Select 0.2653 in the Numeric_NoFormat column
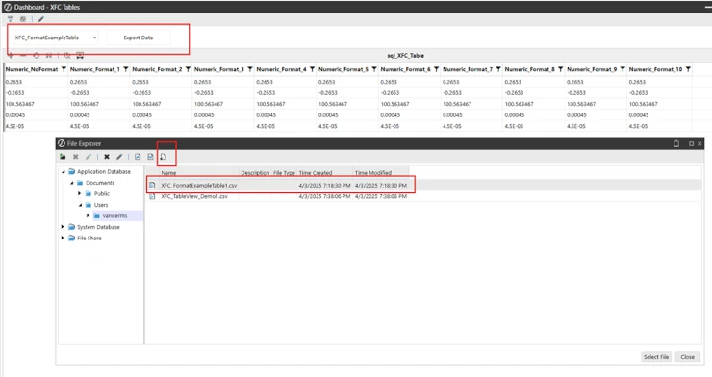 click(x=14, y=82)
